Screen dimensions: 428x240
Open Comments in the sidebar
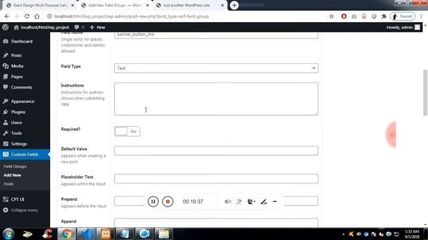(21, 87)
